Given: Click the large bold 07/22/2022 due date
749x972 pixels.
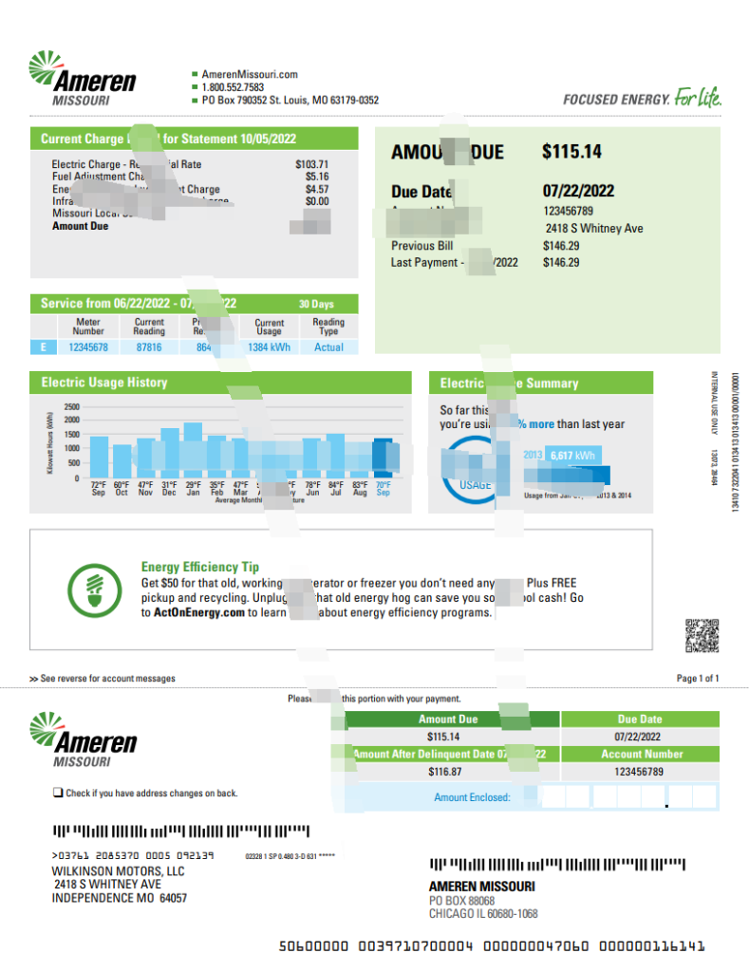Looking at the screenshot, I should (578, 191).
